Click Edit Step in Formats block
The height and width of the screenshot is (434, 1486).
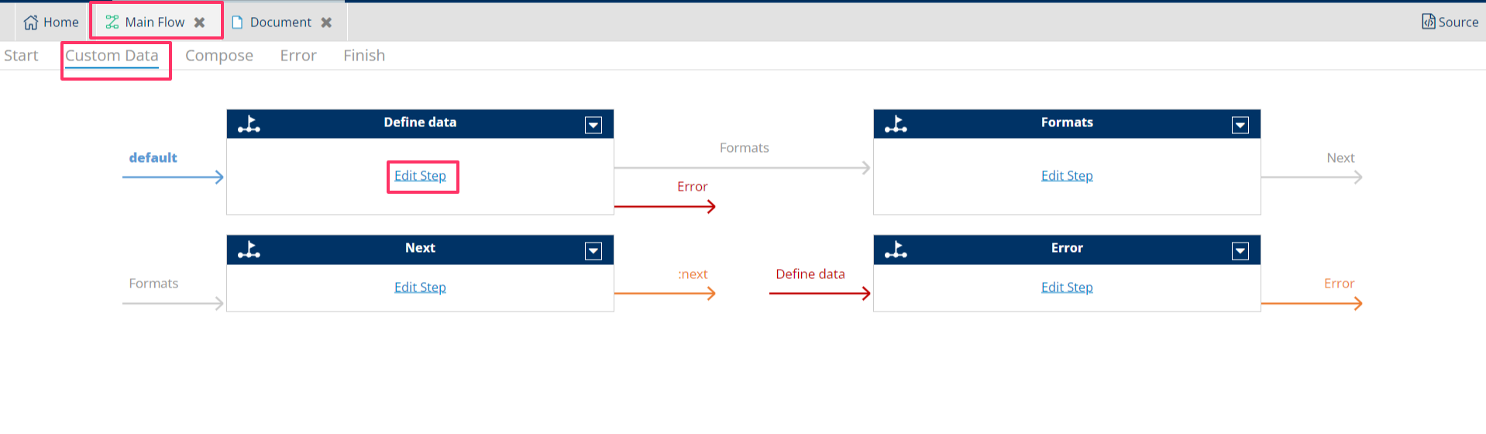1067,176
